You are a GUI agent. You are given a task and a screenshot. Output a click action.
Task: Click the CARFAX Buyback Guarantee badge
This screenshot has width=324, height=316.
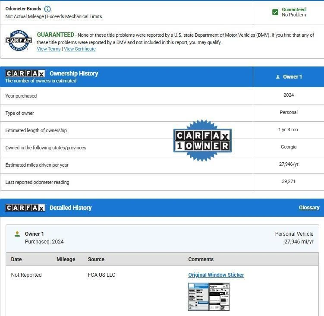click(x=19, y=41)
